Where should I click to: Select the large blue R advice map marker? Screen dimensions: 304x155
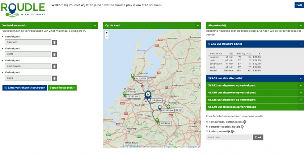148,95
